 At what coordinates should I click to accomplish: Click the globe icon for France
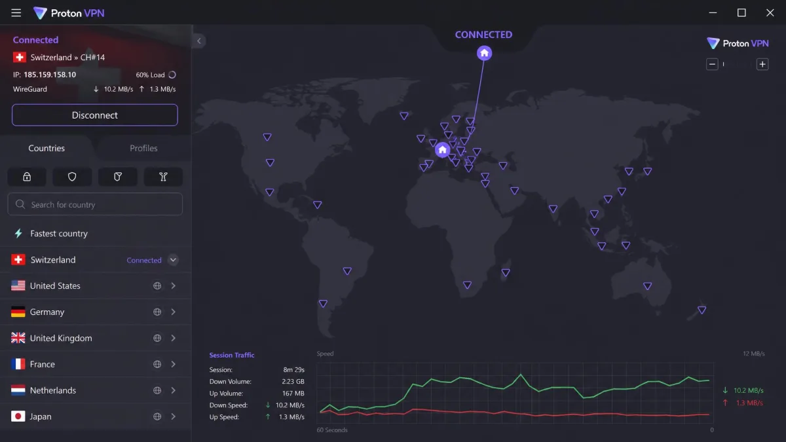tap(157, 364)
